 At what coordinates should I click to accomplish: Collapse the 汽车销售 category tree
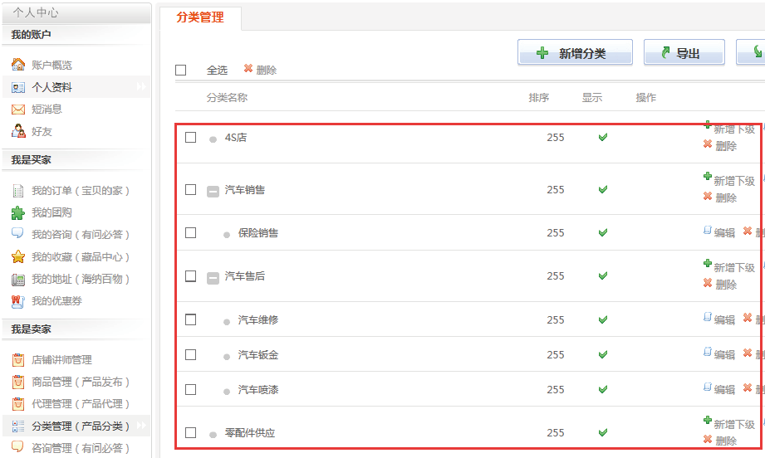(x=213, y=191)
